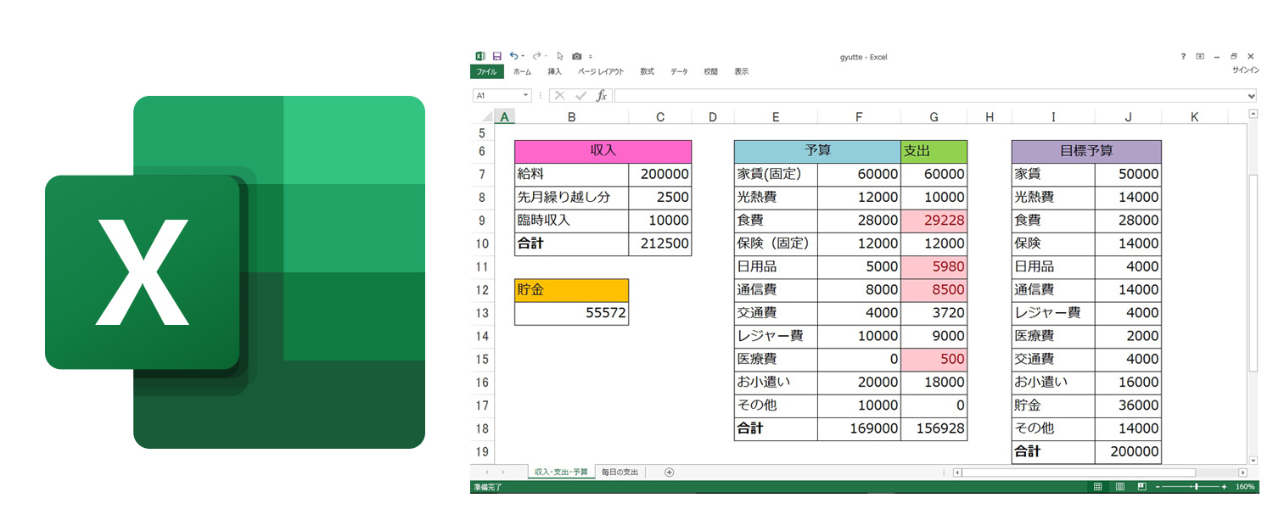Click the Ribbon Display Options icon
The width and height of the screenshot is (1273, 509).
coord(1200,56)
